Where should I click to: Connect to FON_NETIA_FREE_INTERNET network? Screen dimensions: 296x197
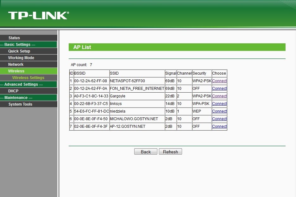(x=219, y=89)
